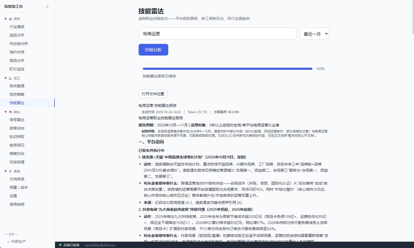414x248 pixels.
Task: Collapse the 加工 section triangle
Action: point(6,78)
